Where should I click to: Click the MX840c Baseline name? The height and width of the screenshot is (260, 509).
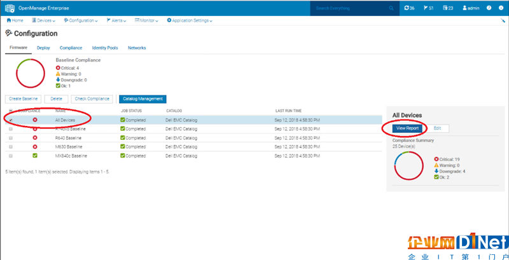tap(71, 156)
